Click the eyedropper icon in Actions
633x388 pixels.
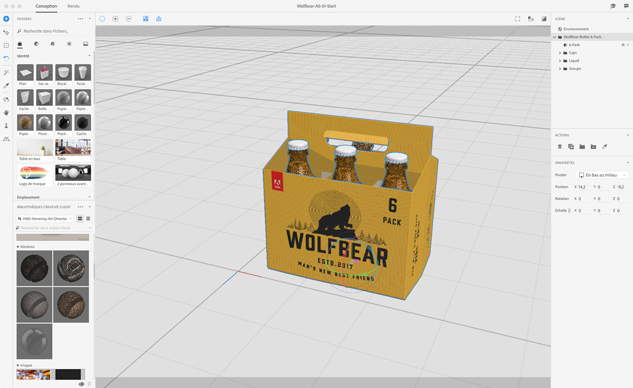tap(605, 147)
